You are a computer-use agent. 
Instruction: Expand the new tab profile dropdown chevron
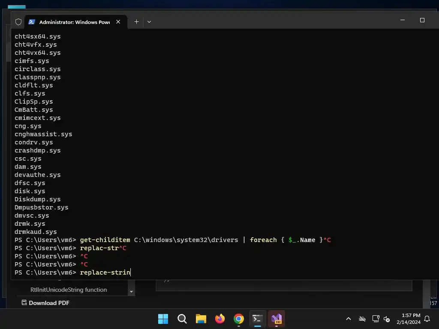click(149, 22)
